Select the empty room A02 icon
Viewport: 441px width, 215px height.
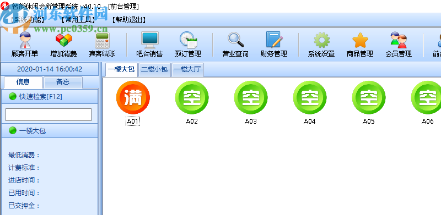[192, 97]
